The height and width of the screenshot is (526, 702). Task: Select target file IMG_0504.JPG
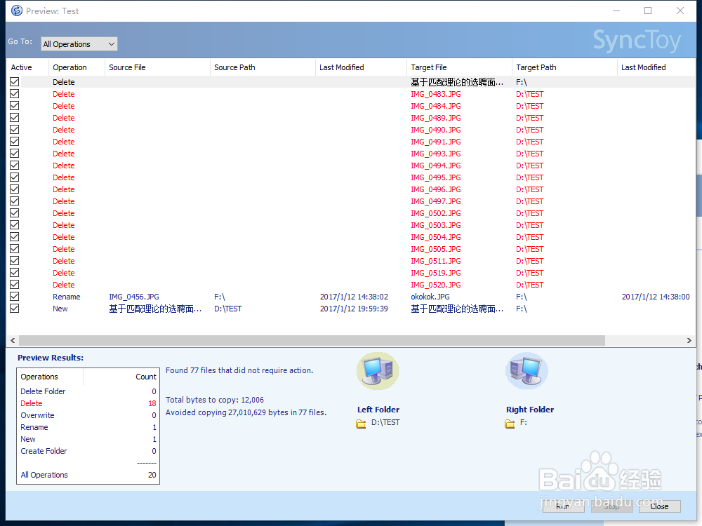click(x=436, y=237)
